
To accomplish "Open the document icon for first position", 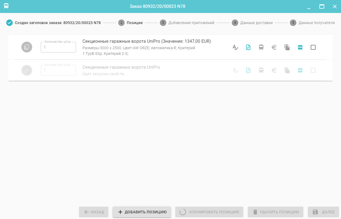I will tap(248, 47).
